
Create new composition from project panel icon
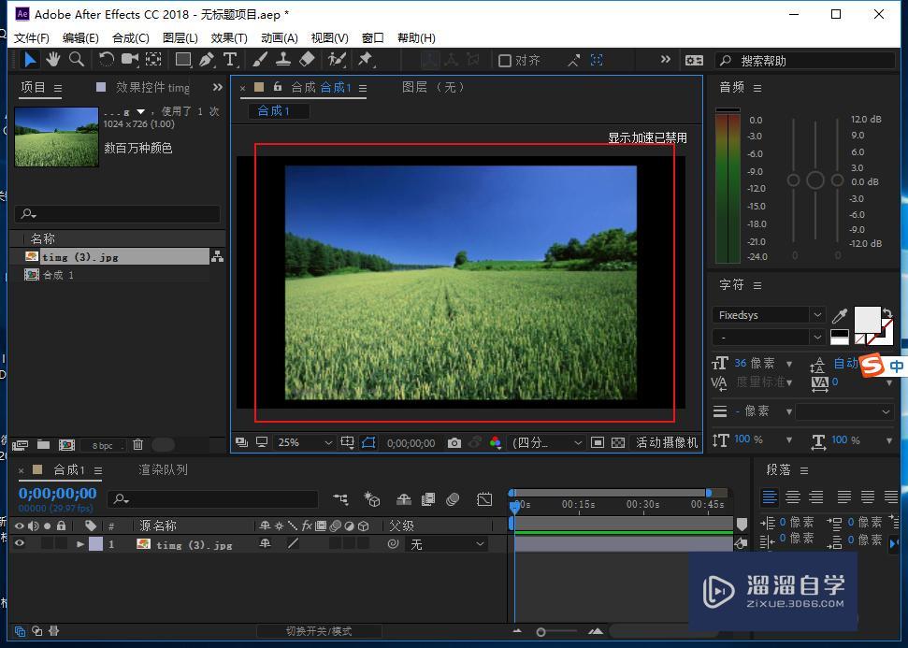tap(66, 445)
